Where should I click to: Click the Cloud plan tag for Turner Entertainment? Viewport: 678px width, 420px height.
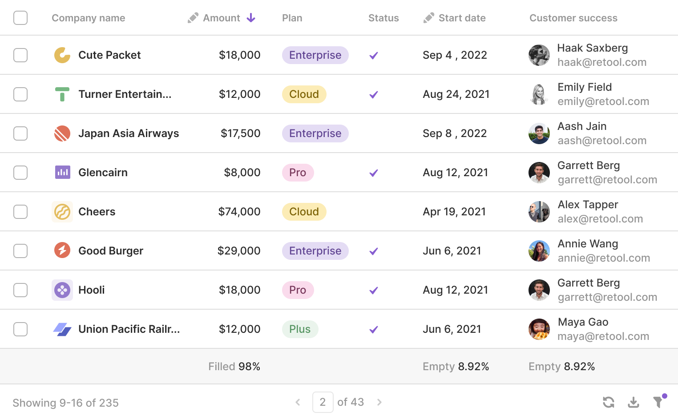coord(304,94)
